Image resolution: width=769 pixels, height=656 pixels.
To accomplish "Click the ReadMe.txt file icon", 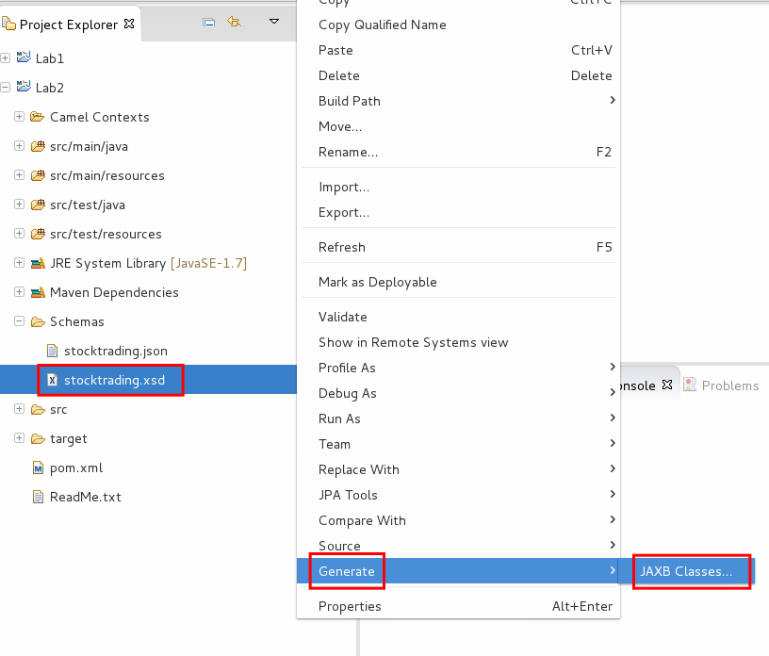I will (x=38, y=497).
